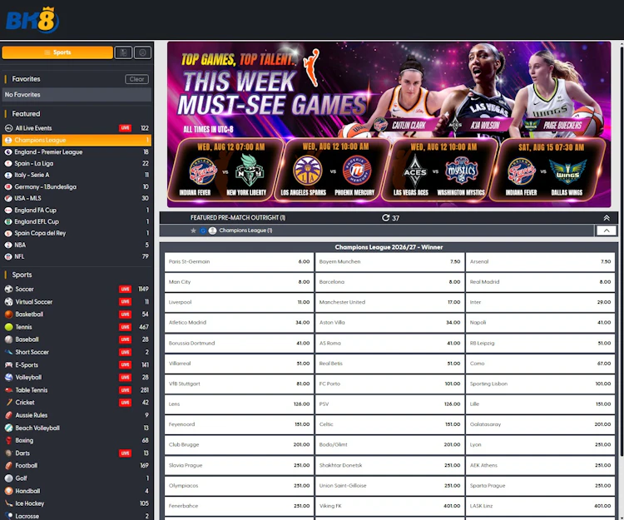Open the Lacrosse sport row
The image size is (624, 520).
[x=77, y=516]
